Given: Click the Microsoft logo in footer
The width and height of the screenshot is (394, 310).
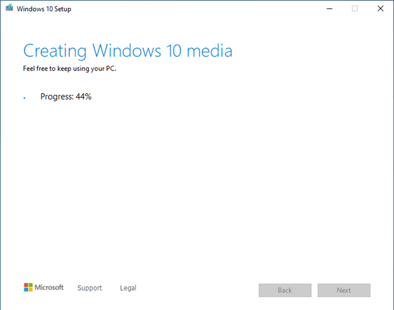Looking at the screenshot, I should [x=44, y=288].
